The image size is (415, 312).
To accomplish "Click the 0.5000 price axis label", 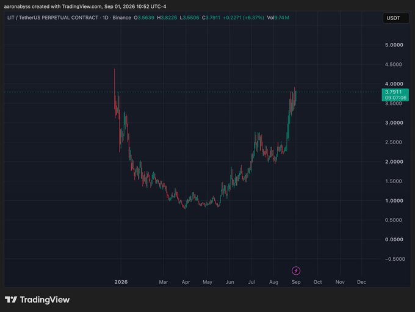I will (393, 220).
